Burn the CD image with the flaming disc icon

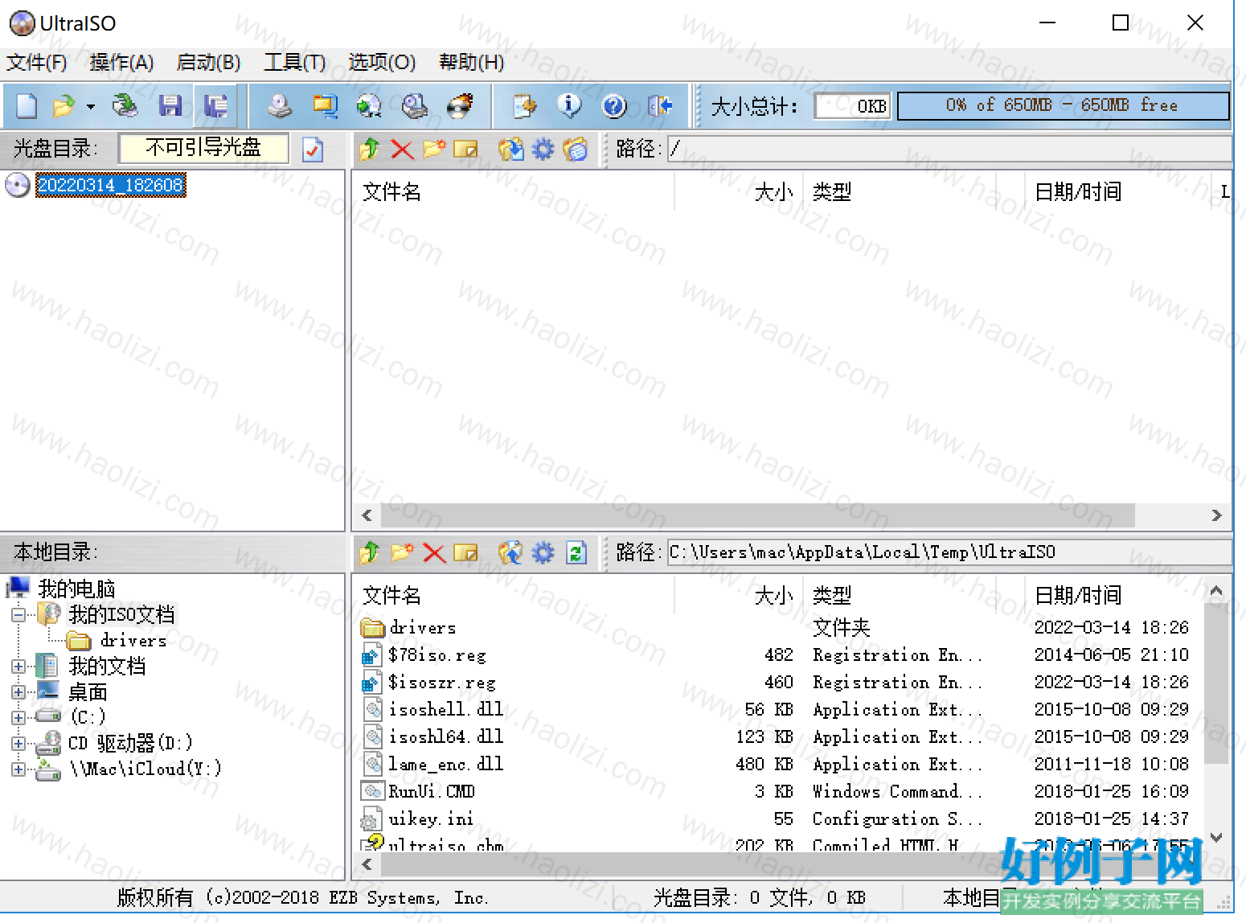click(460, 105)
